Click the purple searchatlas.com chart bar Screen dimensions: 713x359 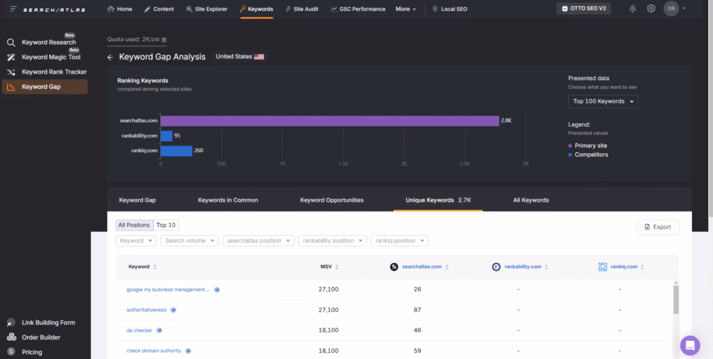coord(329,120)
